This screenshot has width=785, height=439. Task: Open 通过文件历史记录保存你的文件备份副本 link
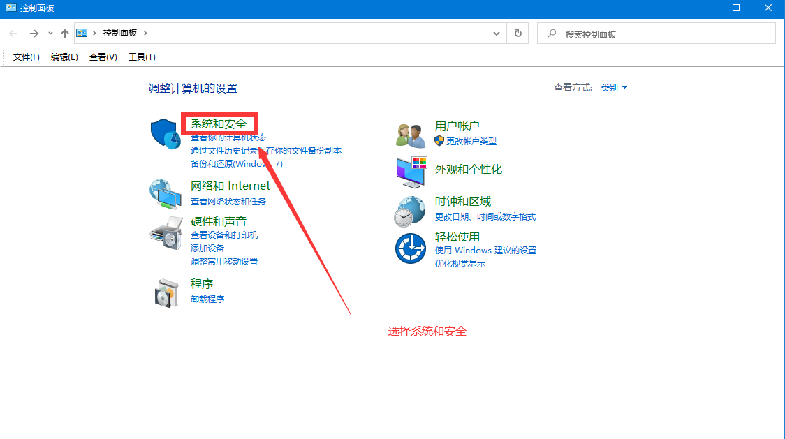[x=266, y=151]
